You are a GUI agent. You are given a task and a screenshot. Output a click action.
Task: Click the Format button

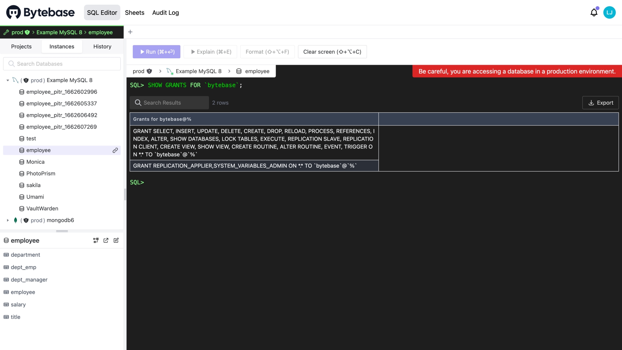click(267, 52)
